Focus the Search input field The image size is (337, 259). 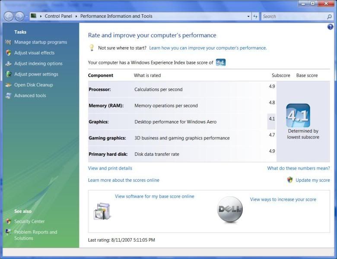294,16
